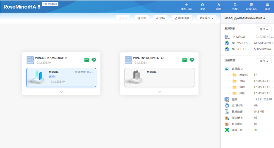Open 操作 dropdown in 资源列表 section
This screenshot has height=148, width=274.
click(x=264, y=29)
